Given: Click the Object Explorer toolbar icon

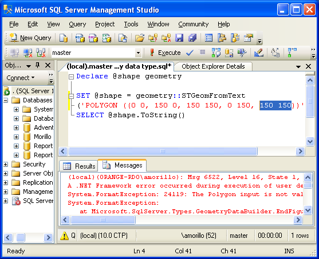Looking at the screenshot, I should [x=222, y=38].
